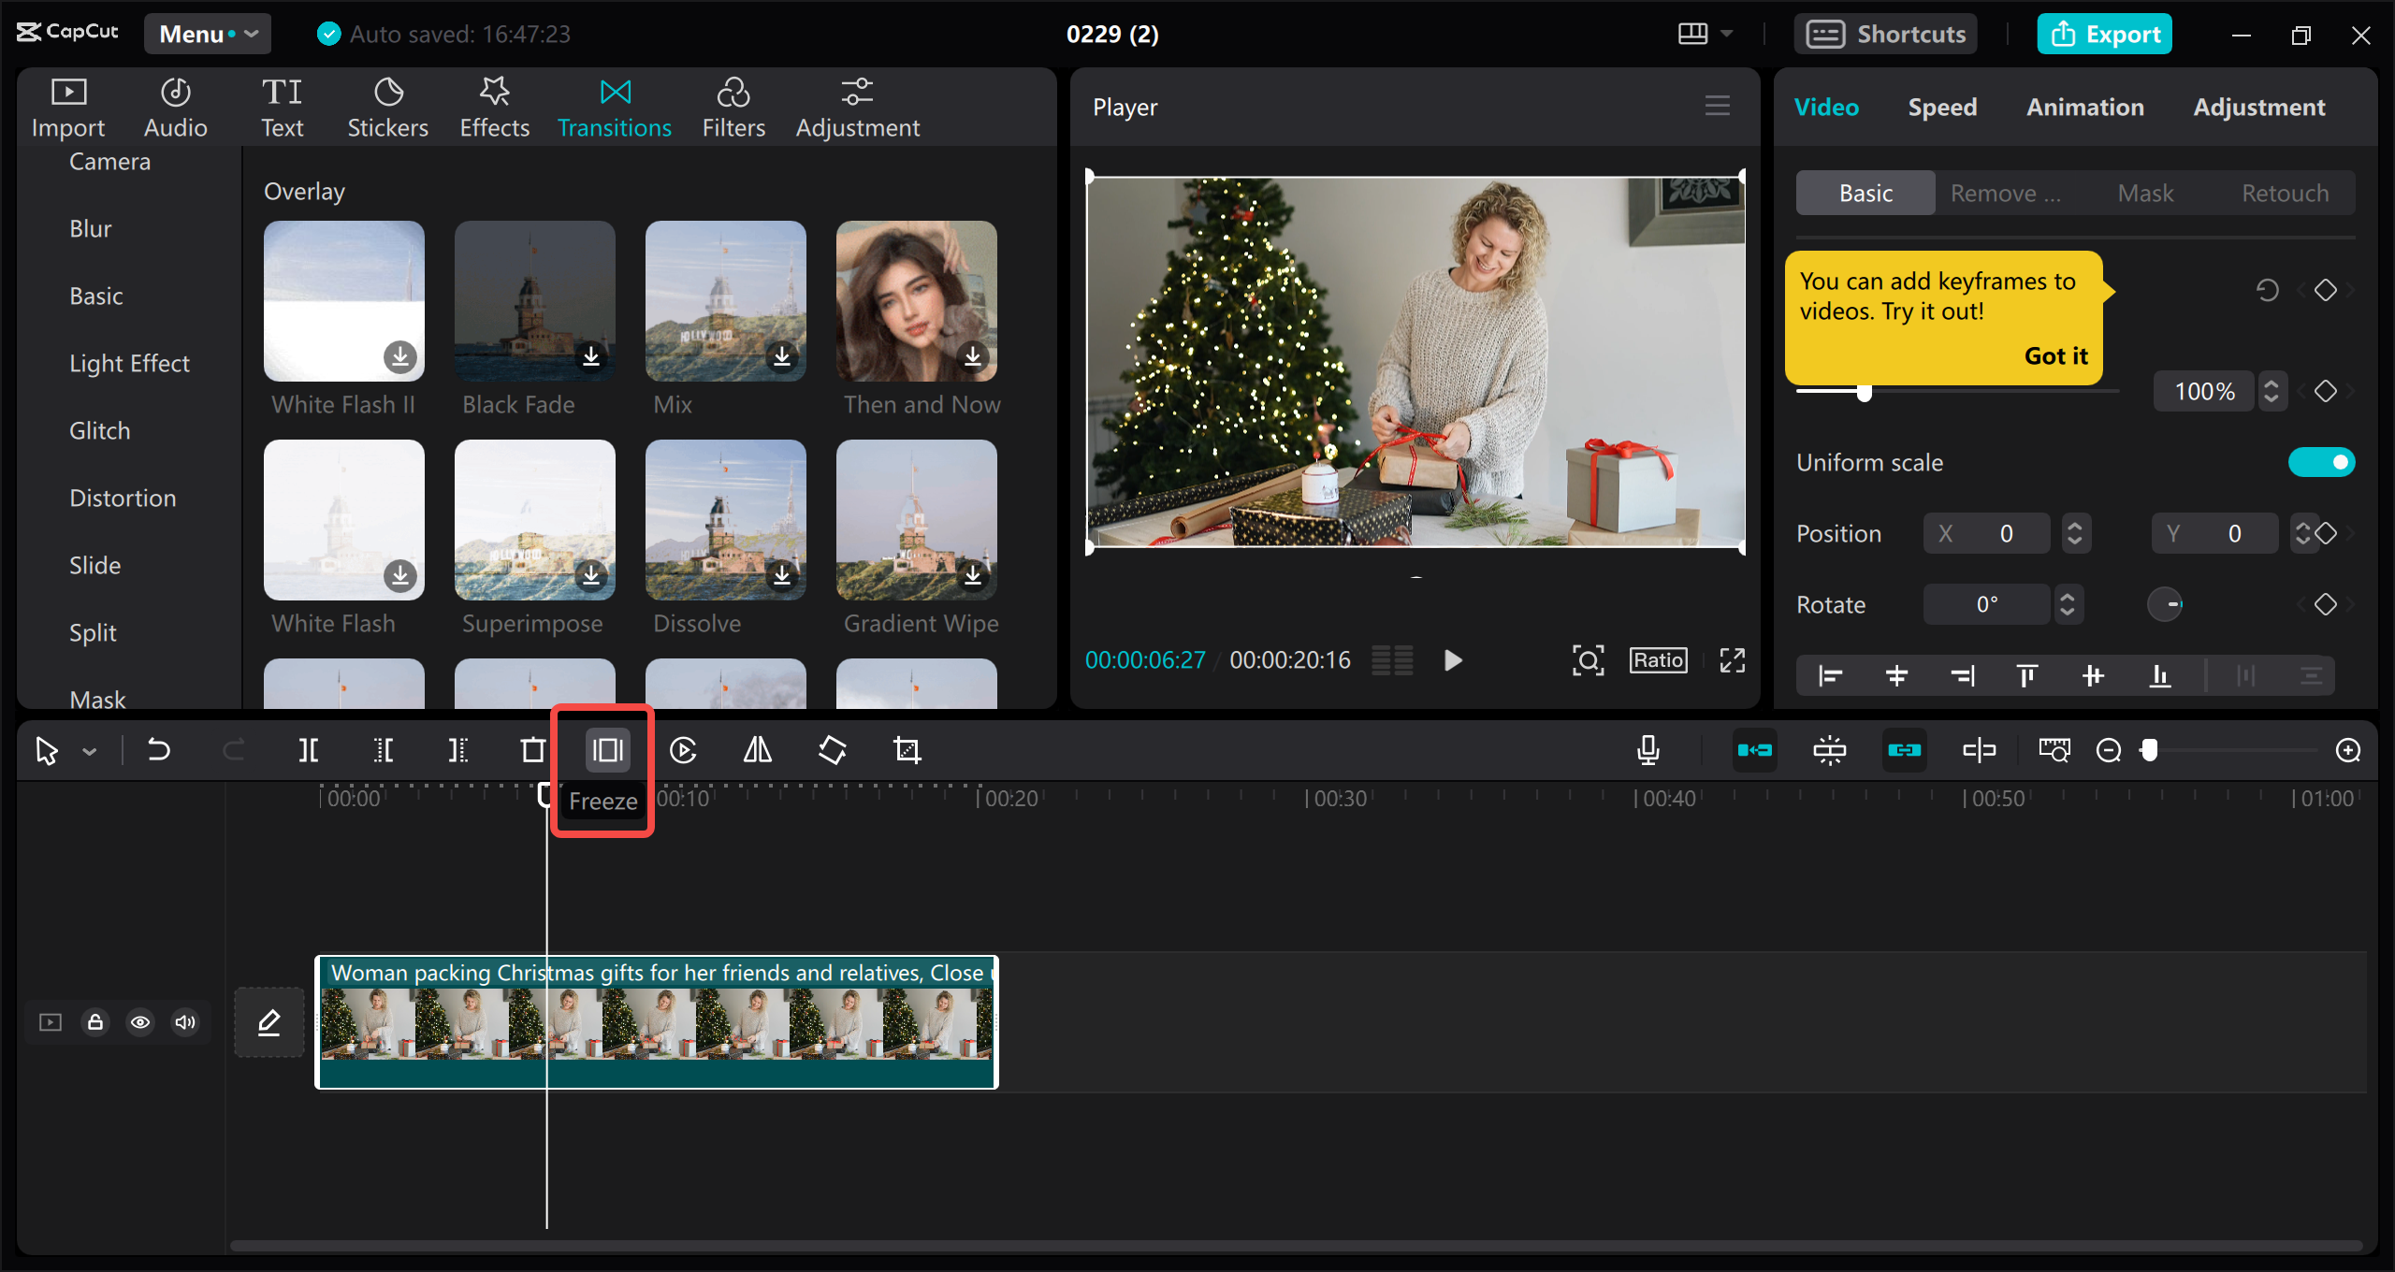The height and width of the screenshot is (1272, 2395).
Task: Toggle Uniform scale switch in the Basic panel
Action: click(2321, 461)
